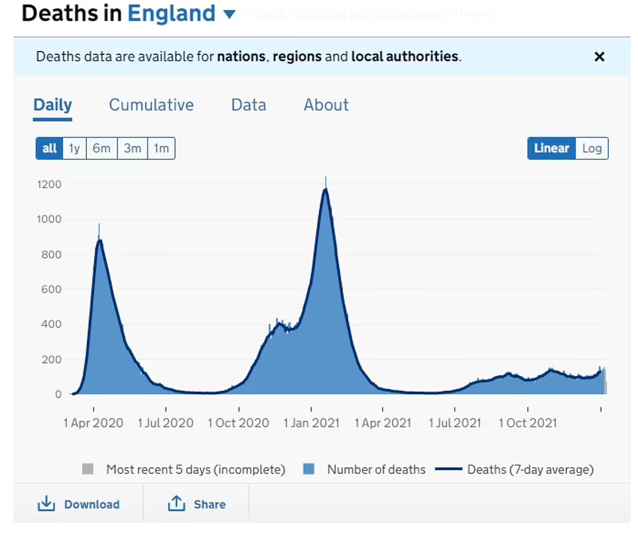This screenshot has width=638, height=534.
Task: Set the time range to 6m
Action: 101,148
